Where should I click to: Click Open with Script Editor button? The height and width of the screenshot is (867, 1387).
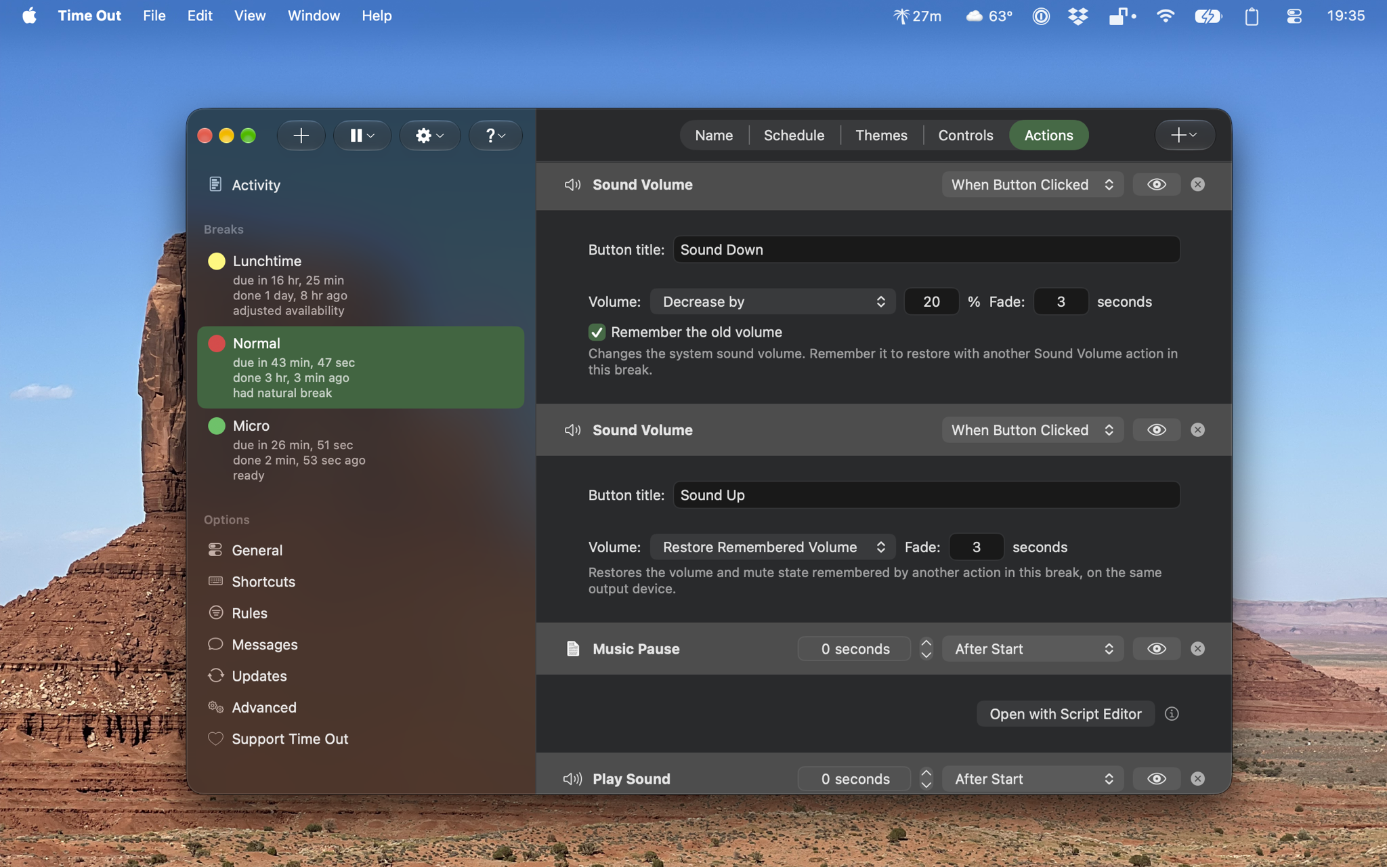[1065, 714]
